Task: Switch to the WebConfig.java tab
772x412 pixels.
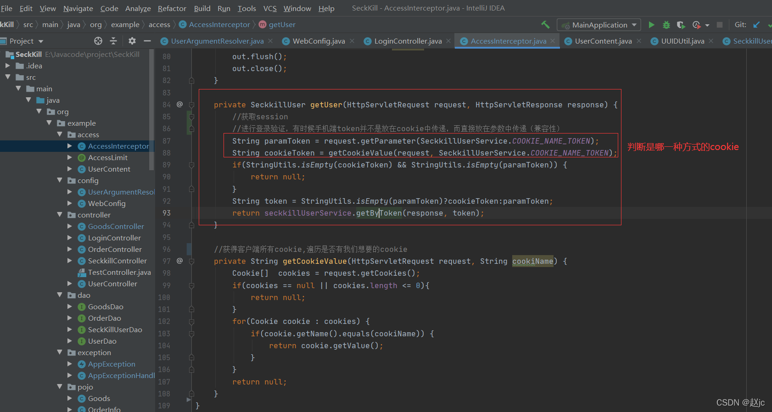Action: 319,41
